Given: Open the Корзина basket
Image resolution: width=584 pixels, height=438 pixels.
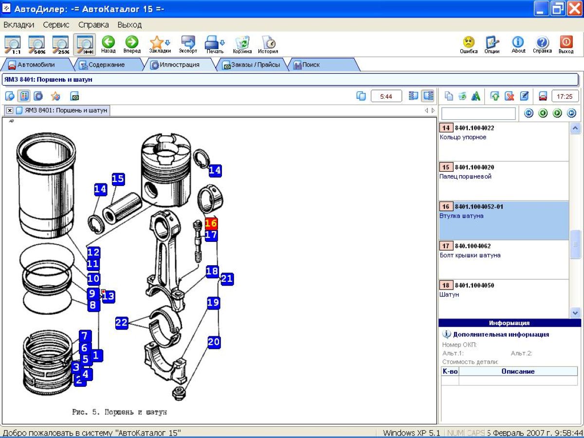Looking at the screenshot, I should coord(242,45).
